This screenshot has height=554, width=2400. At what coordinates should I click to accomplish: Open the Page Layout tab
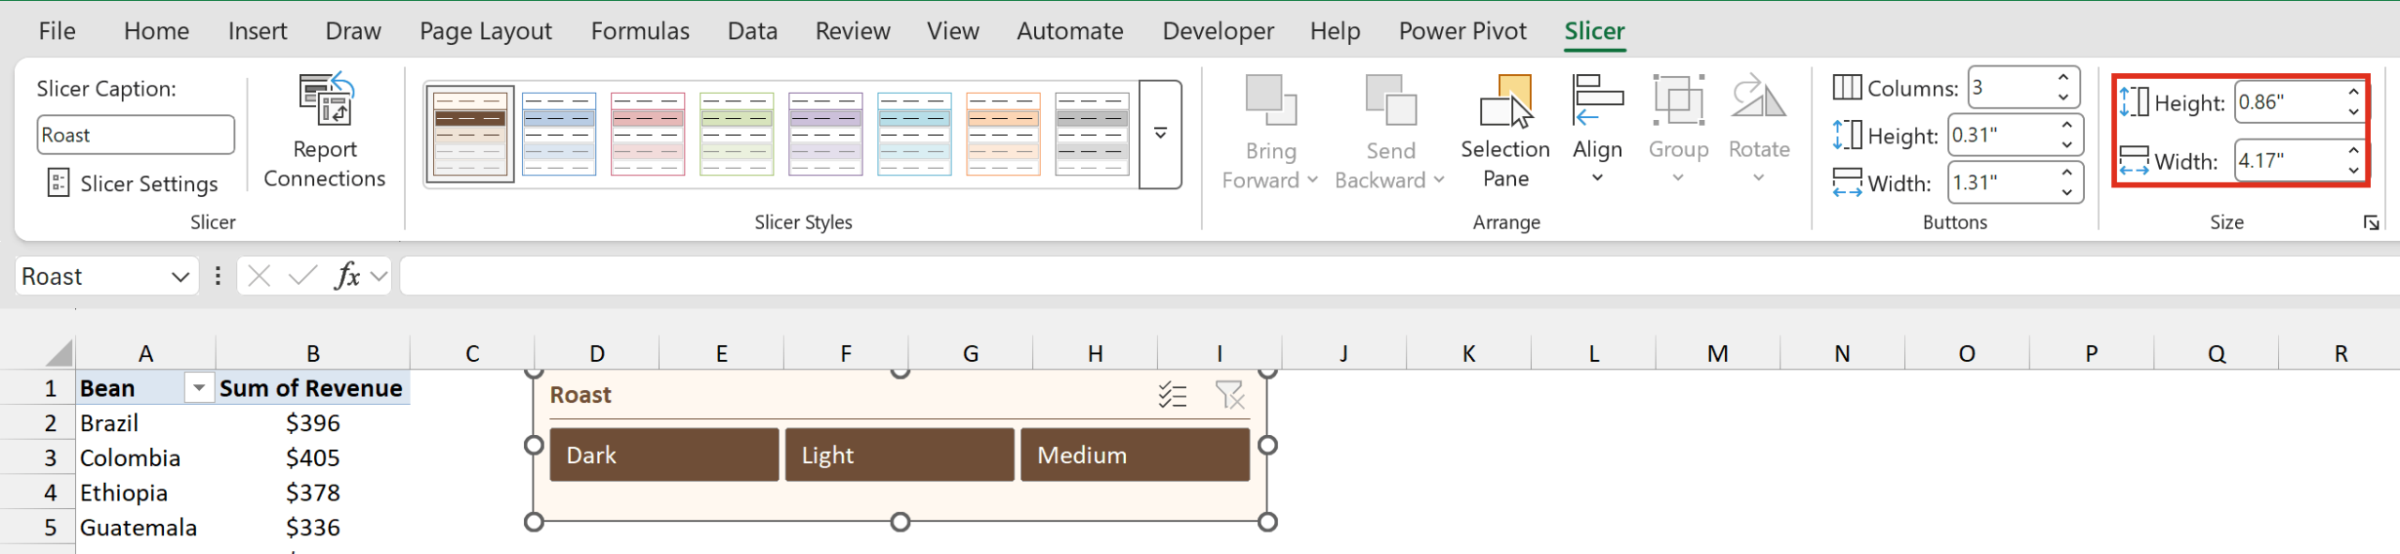(x=486, y=31)
